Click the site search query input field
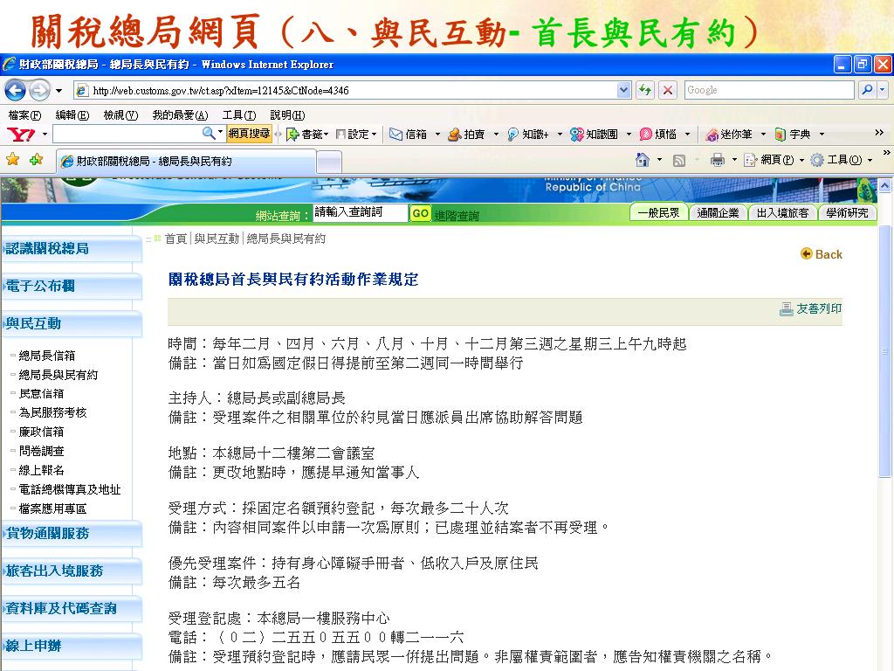 coord(361,213)
